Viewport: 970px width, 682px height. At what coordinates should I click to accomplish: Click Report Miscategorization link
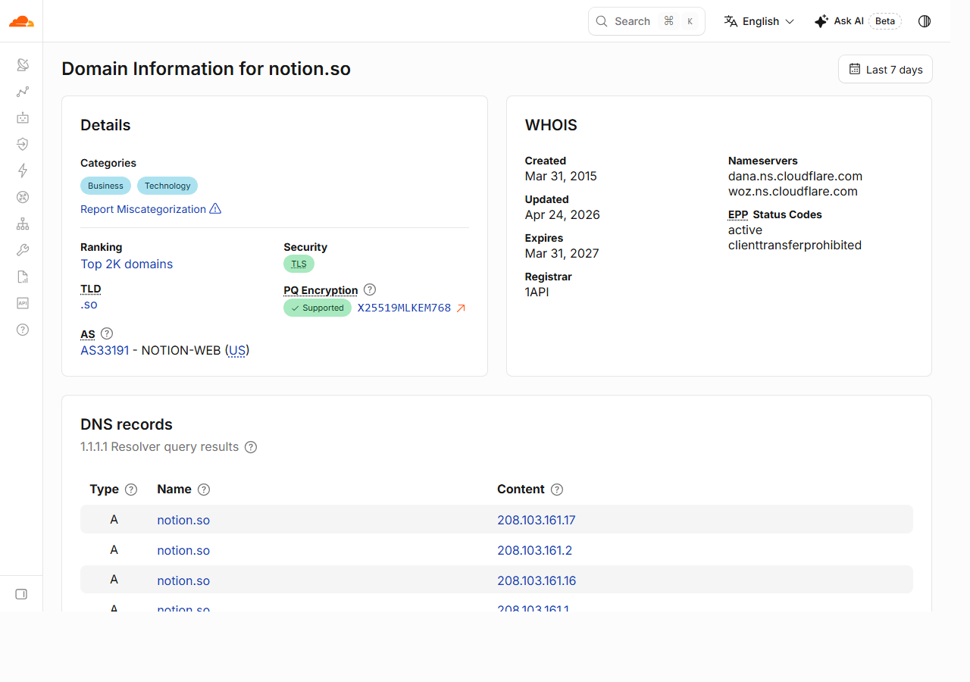pos(151,209)
